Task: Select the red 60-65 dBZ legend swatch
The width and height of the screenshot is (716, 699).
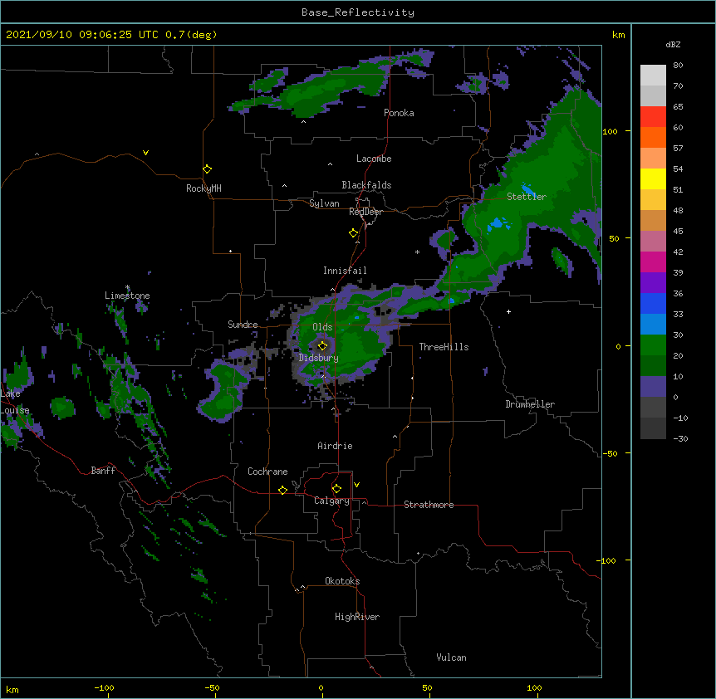Action: [x=653, y=116]
